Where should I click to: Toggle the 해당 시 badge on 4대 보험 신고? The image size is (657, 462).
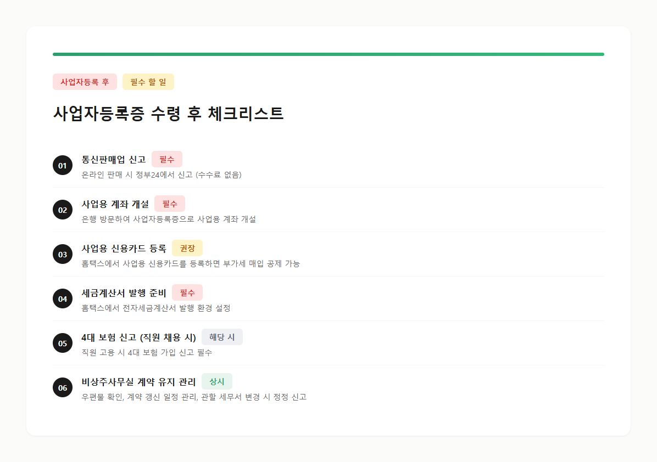coord(222,336)
